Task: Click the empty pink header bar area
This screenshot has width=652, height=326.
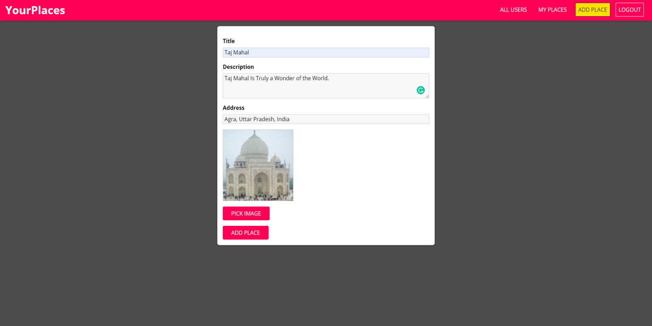Action: pyautogui.click(x=280, y=10)
